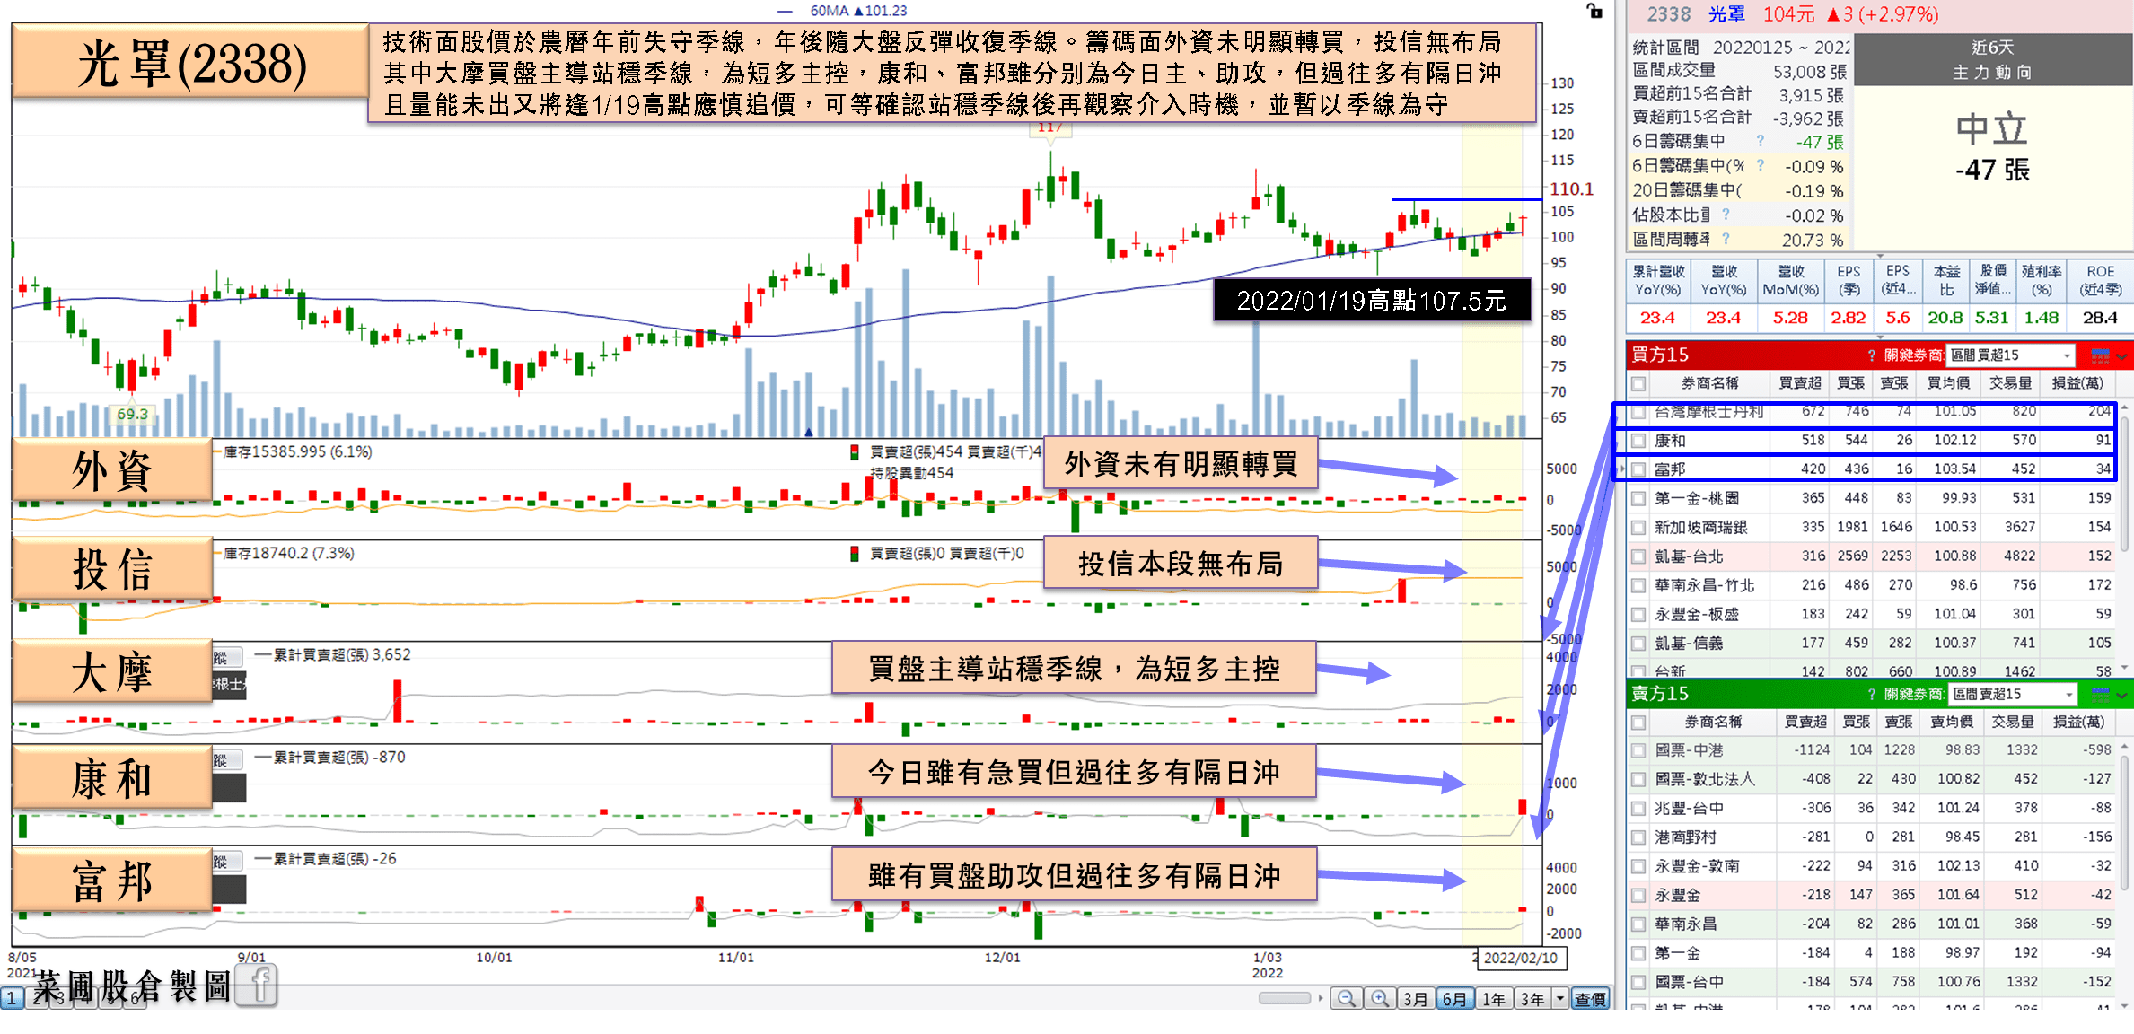Click the question mark beside 6日籌碼集中 張
Image resolution: width=2134 pixels, height=1034 pixels.
pyautogui.click(x=1760, y=141)
